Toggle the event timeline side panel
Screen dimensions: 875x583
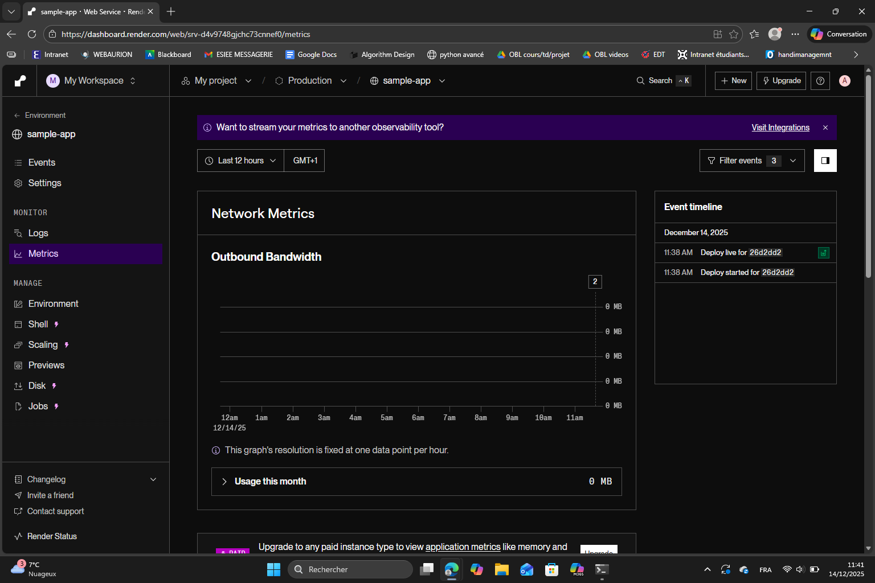[825, 161]
